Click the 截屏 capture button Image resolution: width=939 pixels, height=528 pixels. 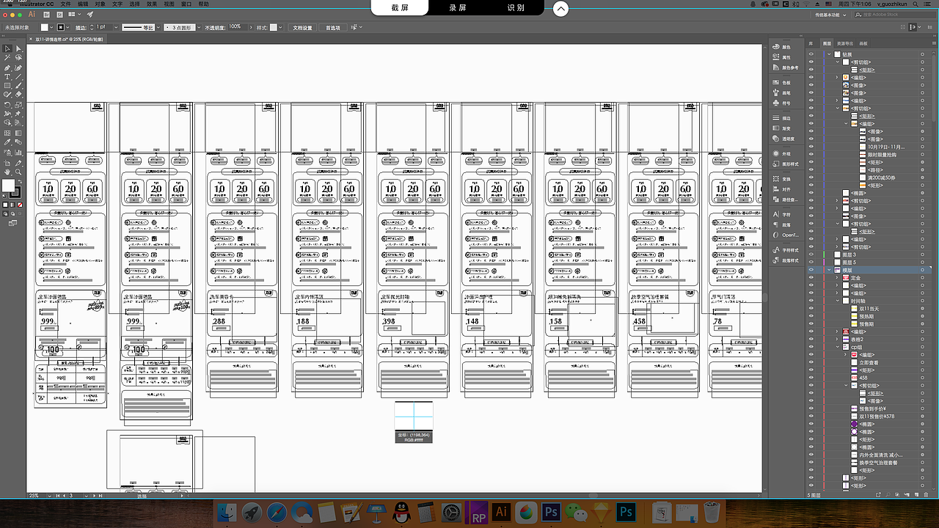click(400, 8)
